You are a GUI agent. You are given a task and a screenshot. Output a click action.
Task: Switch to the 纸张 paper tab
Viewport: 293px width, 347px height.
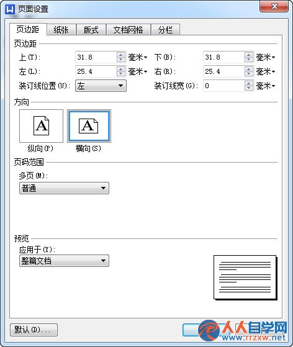(x=61, y=30)
